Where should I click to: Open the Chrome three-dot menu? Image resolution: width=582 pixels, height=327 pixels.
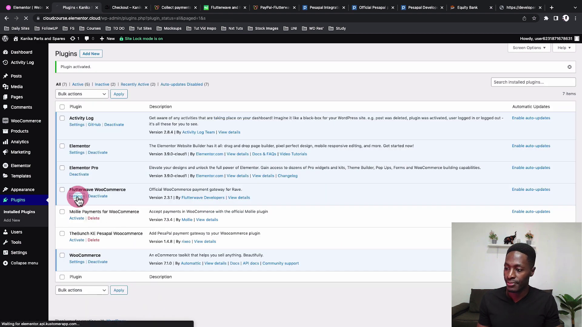click(x=575, y=18)
